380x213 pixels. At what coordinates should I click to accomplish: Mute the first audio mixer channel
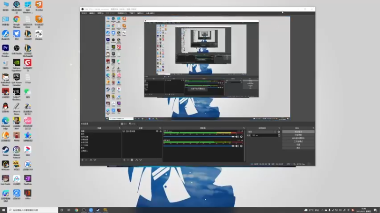[x=237, y=137]
